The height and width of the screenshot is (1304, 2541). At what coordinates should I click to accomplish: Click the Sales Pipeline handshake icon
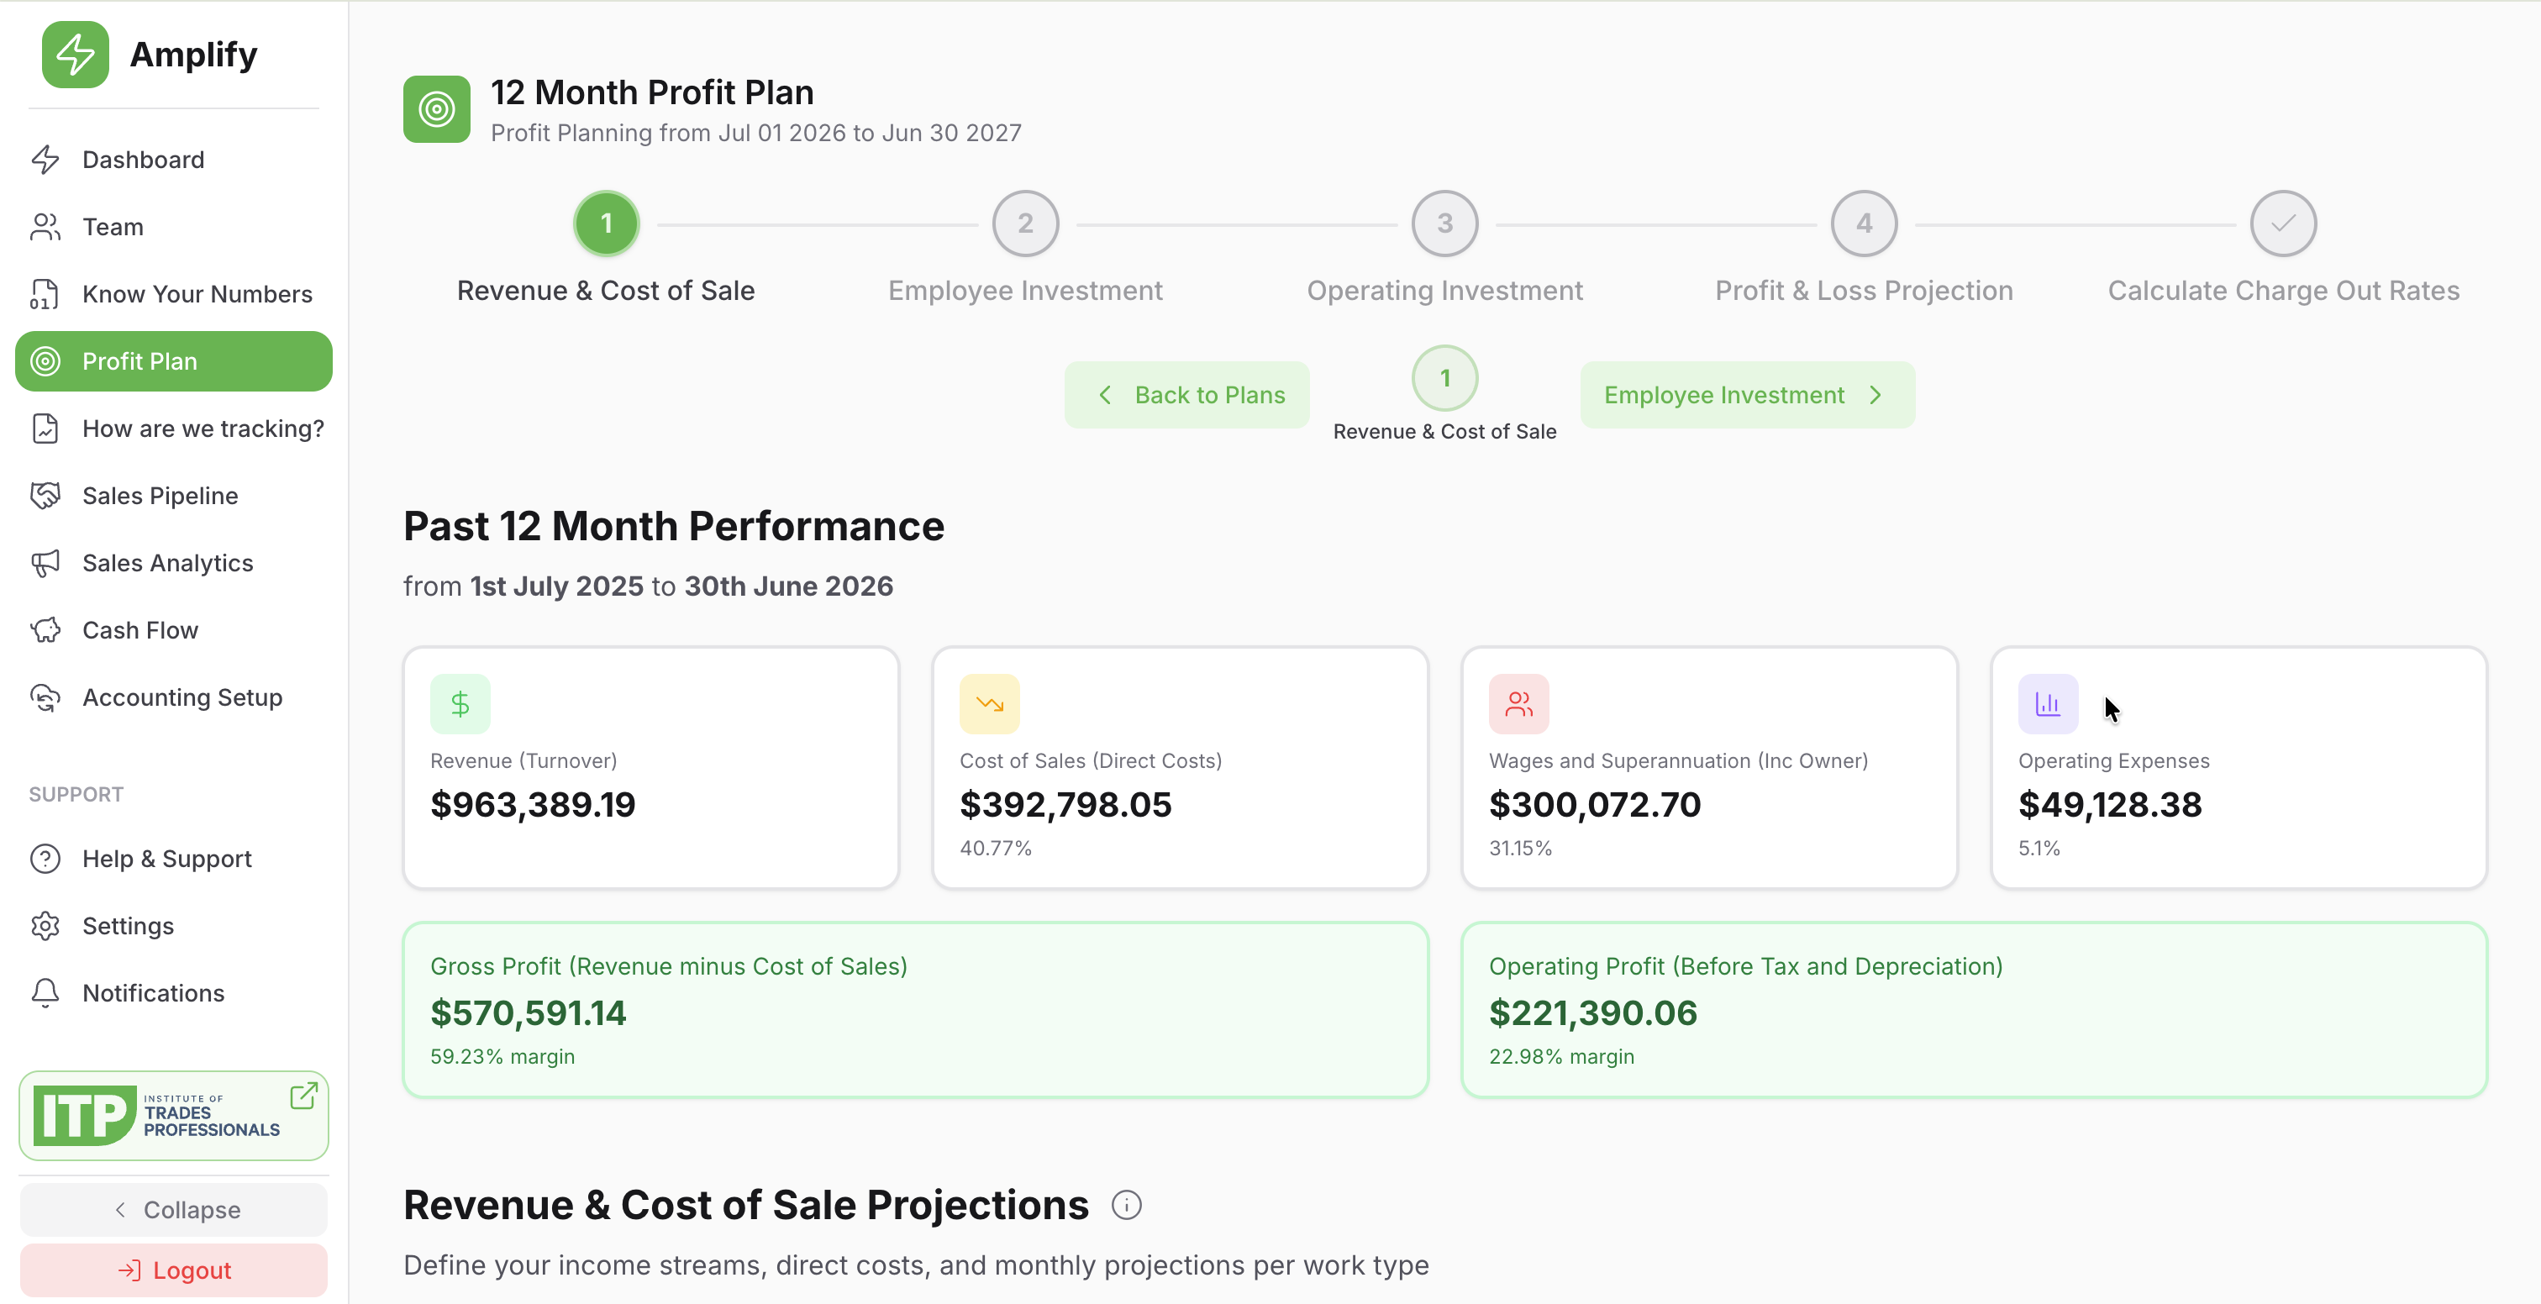click(x=45, y=495)
